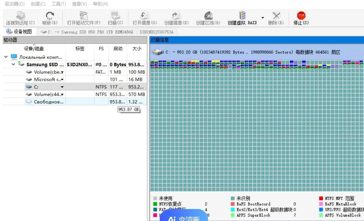Screen dimensions: 364x221
Task: Click the disk icon beside Samsung SSD
Action: (x=21, y=64)
